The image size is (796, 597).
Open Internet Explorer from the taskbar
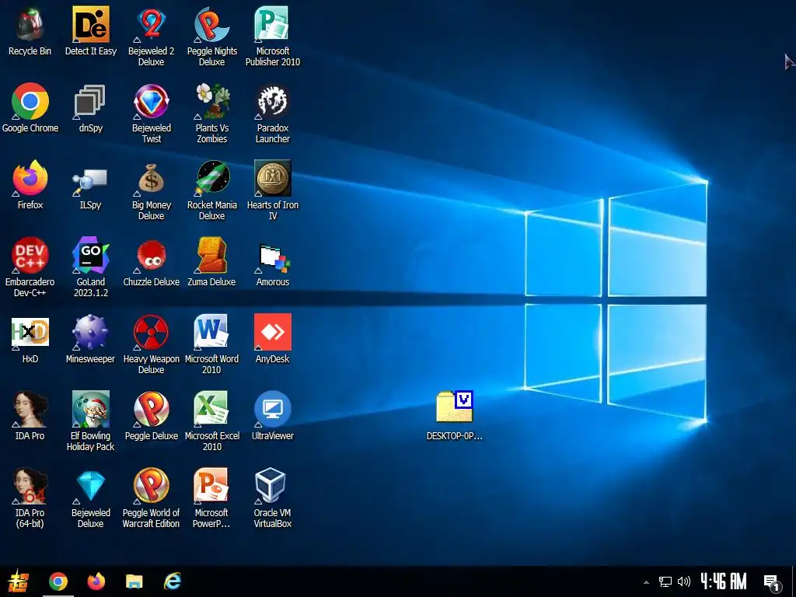pyautogui.click(x=172, y=581)
